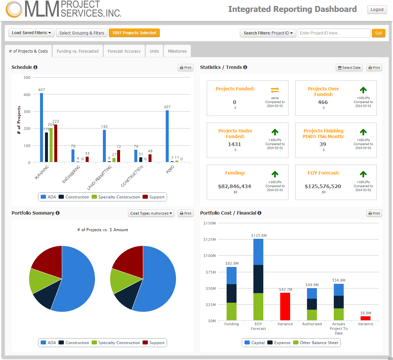Click the Specialty Construction green color swatch
The height and width of the screenshot is (360, 393).
[94, 197]
